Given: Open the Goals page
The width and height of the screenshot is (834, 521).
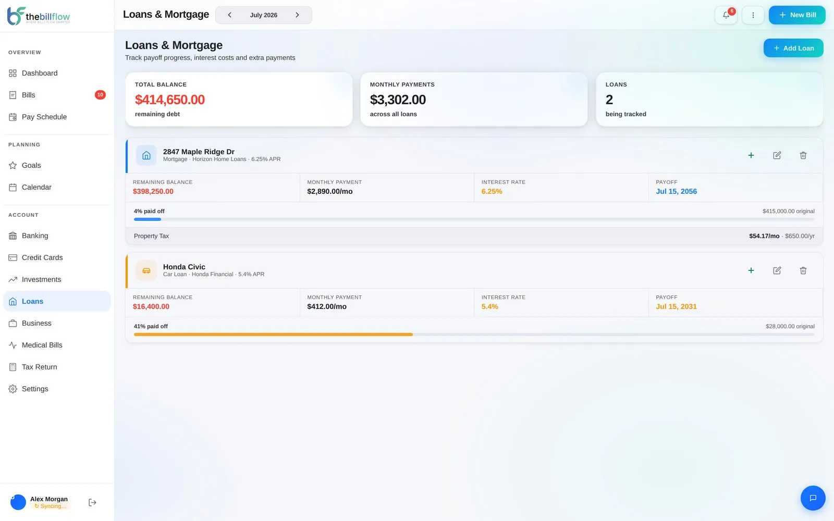Looking at the screenshot, I should tap(57, 165).
